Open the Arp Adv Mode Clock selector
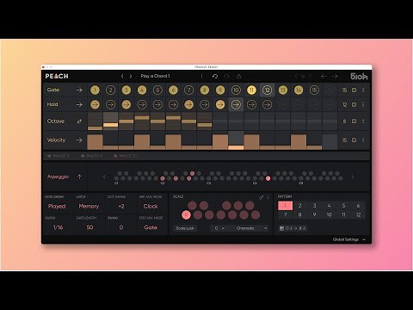This screenshot has height=310, width=413. pyautogui.click(x=151, y=207)
